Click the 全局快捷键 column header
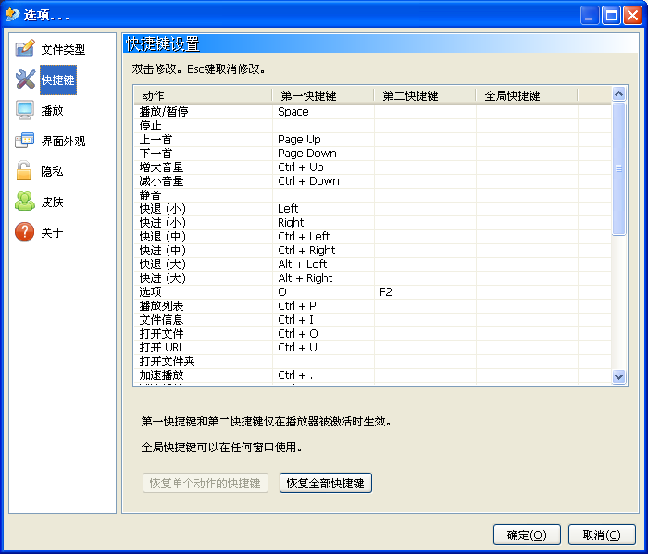Viewport: 648px width, 554px height. coord(526,95)
